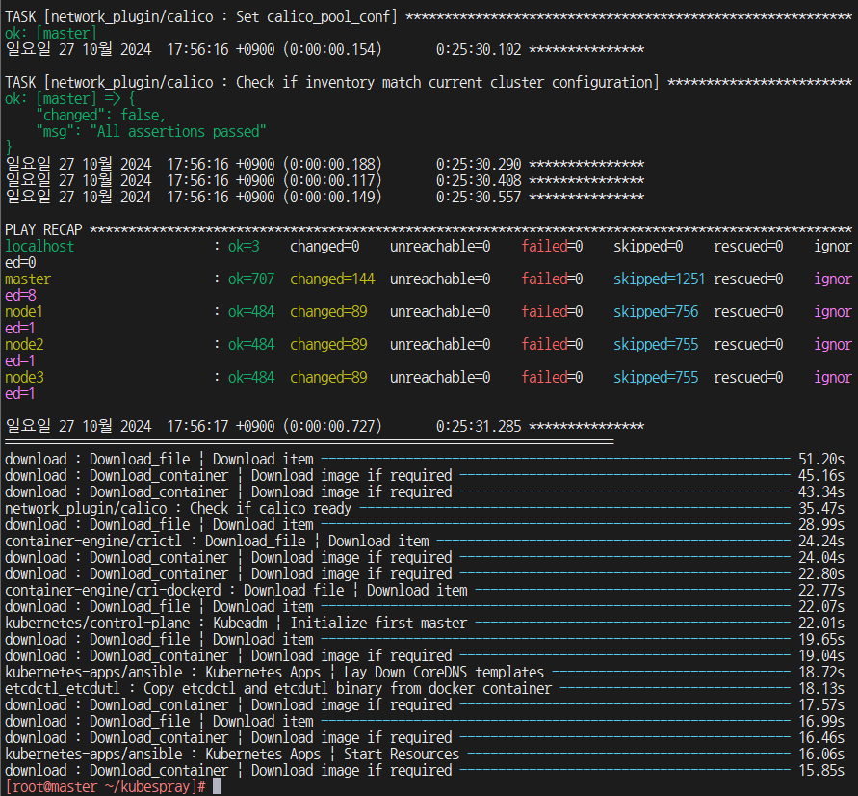Click 'rescued=0' in the node1 row
Screen dimensions: 858x796
pos(748,312)
